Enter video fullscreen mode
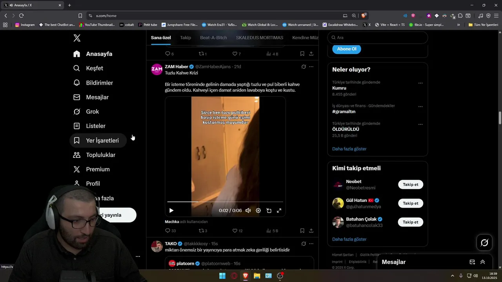 click(x=279, y=210)
